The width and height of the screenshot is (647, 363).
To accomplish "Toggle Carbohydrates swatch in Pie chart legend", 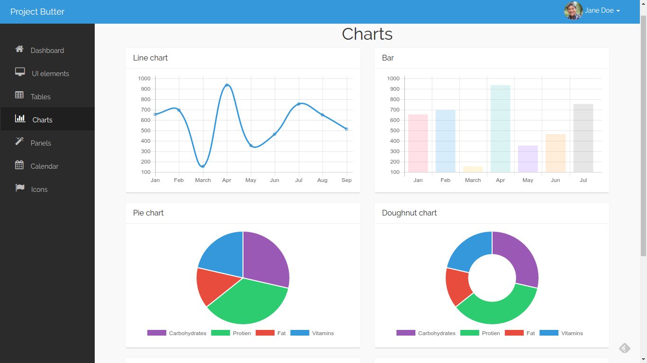I will click(x=157, y=333).
